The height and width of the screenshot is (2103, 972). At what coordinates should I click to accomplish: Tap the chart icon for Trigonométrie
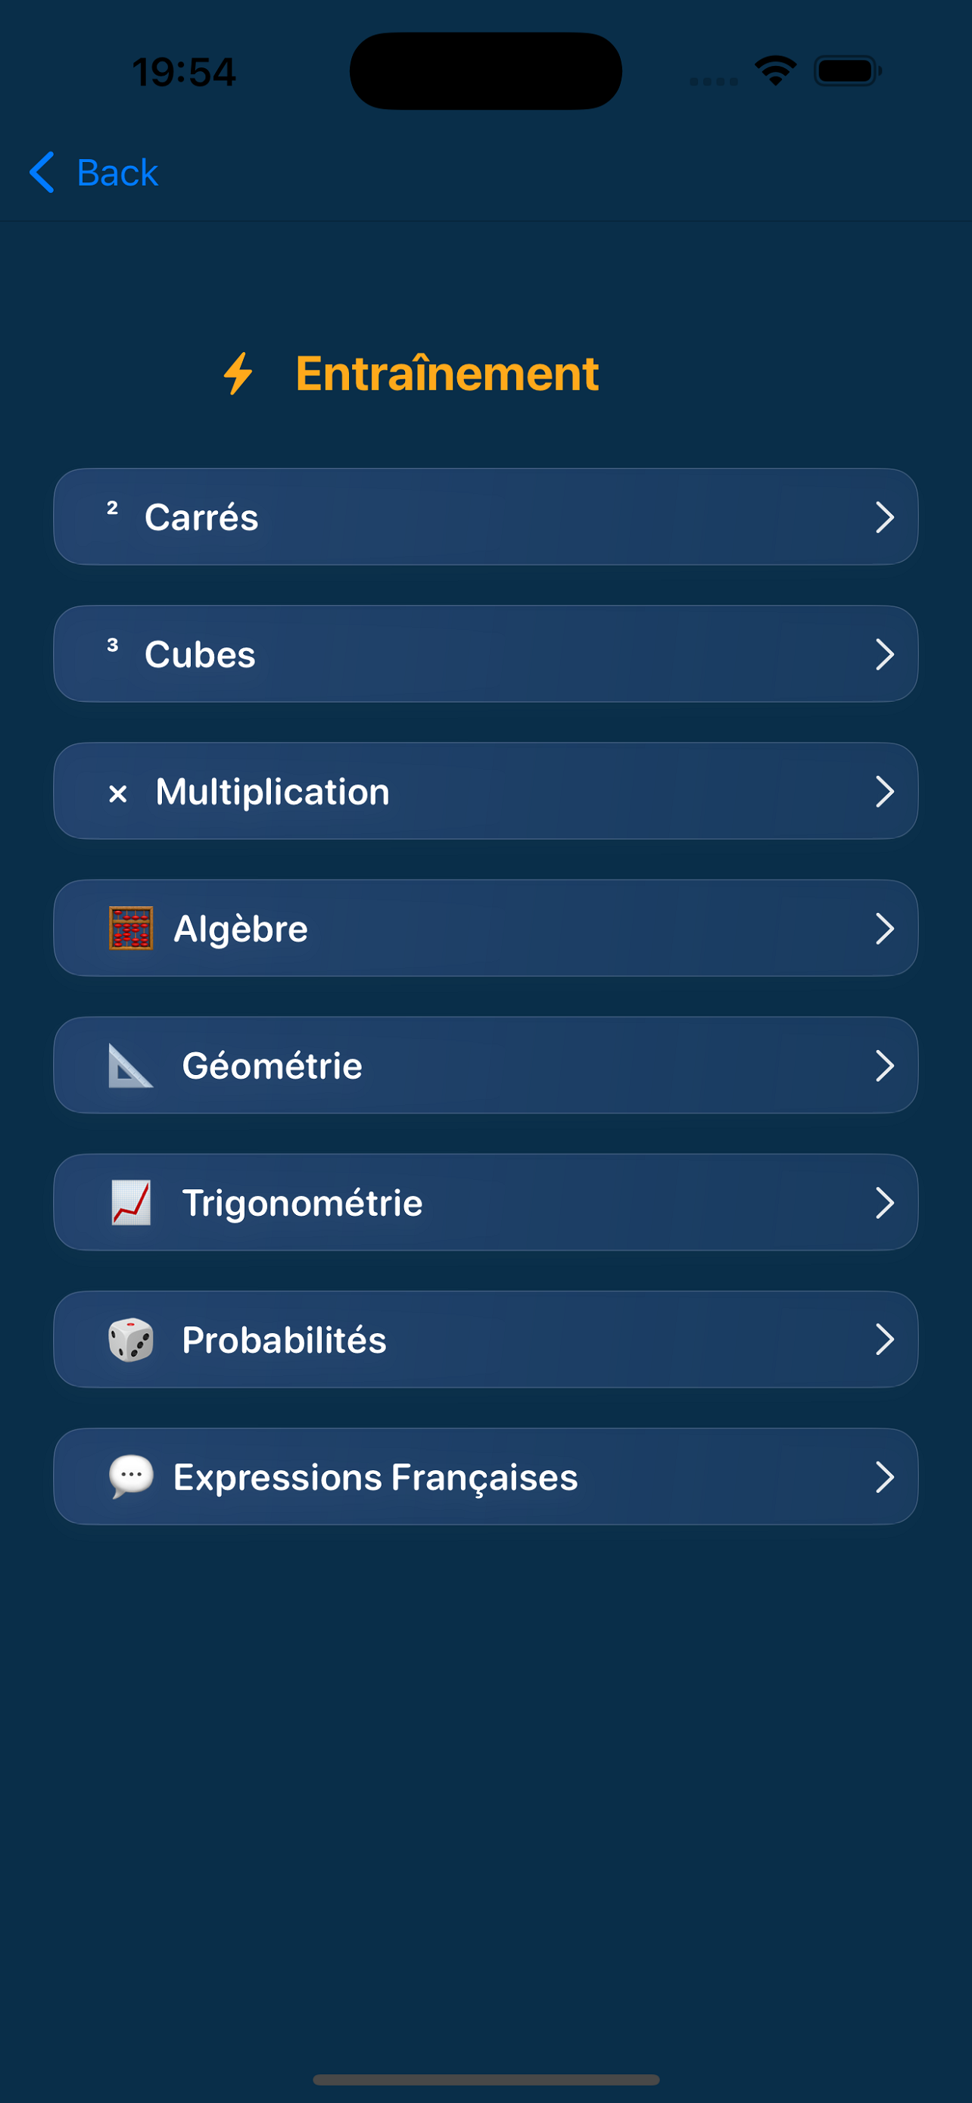[130, 1203]
